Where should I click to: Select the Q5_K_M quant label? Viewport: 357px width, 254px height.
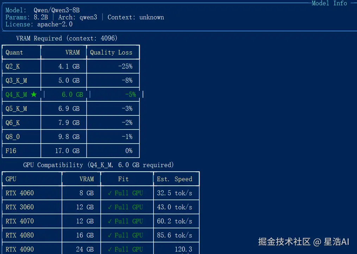[16, 109]
